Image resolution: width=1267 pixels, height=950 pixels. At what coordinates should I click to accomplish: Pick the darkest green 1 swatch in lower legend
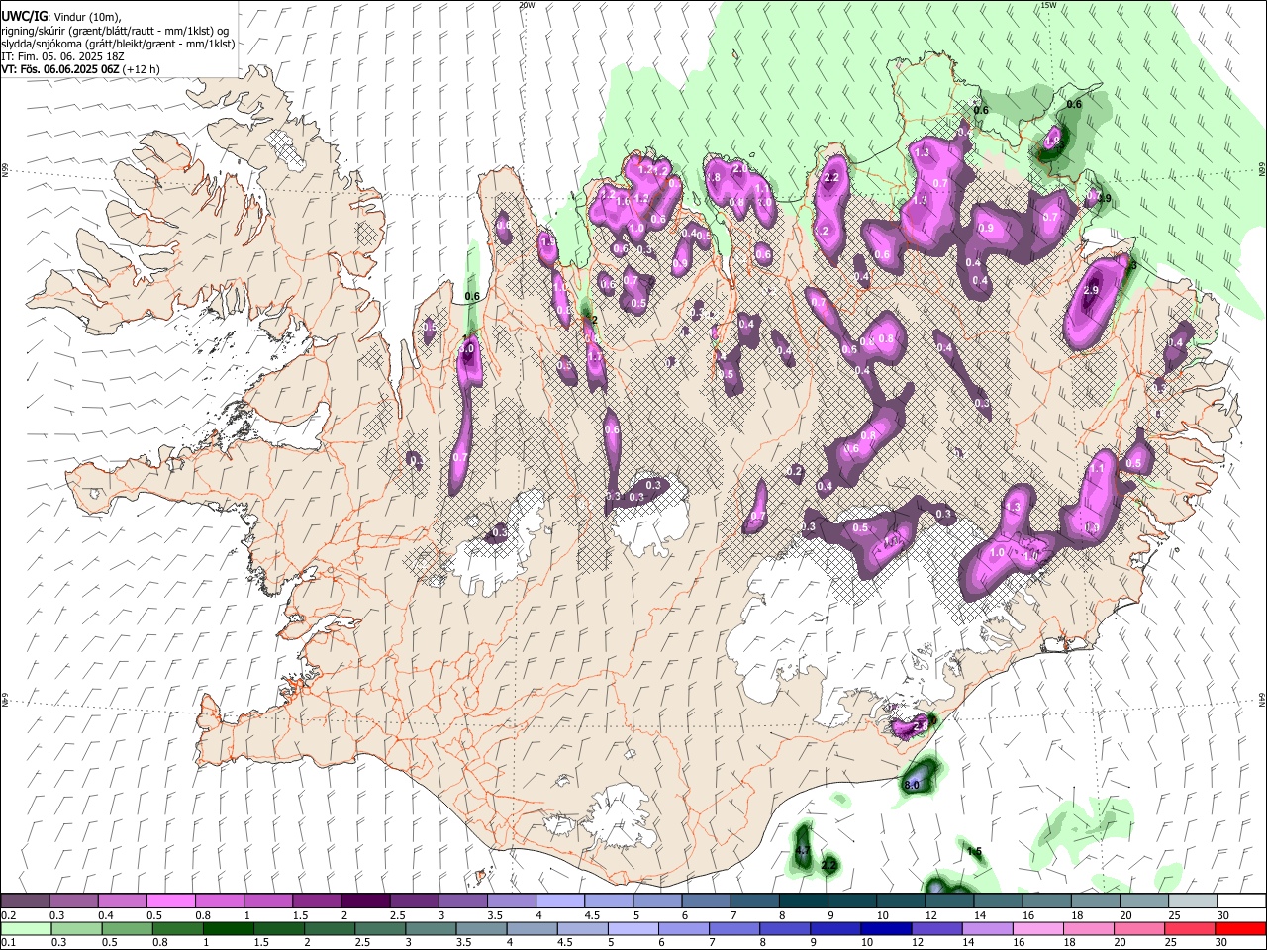point(227,928)
